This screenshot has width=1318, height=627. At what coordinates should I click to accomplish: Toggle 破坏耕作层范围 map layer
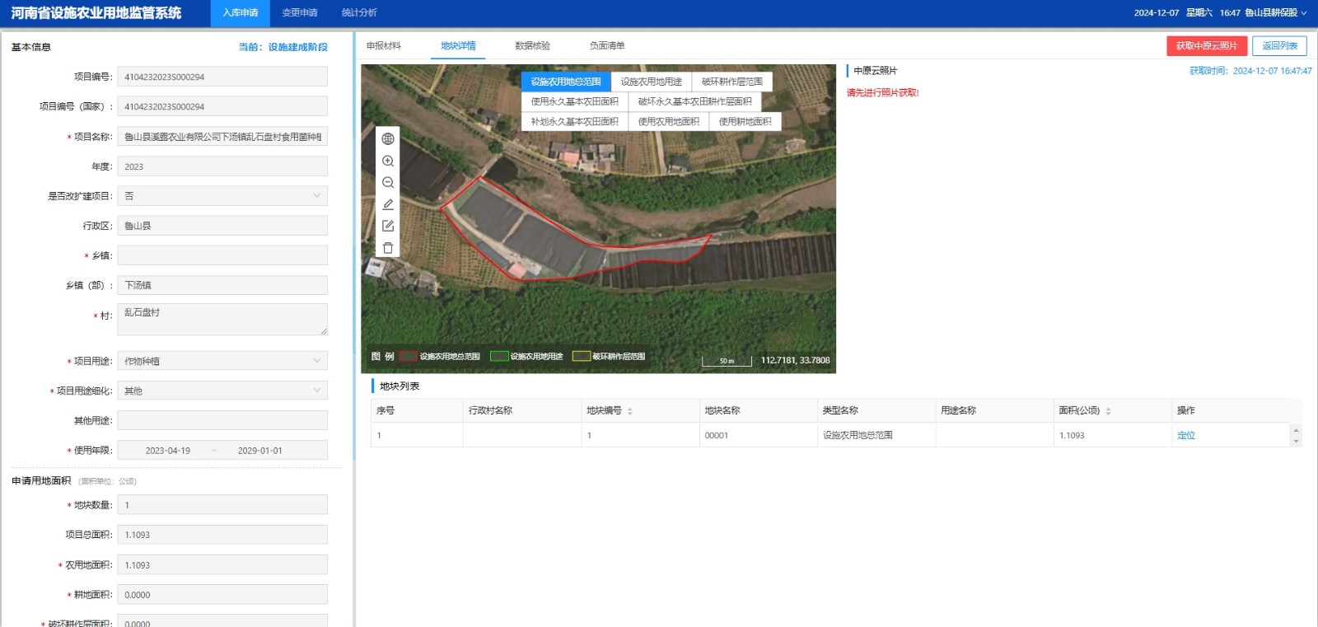click(732, 82)
